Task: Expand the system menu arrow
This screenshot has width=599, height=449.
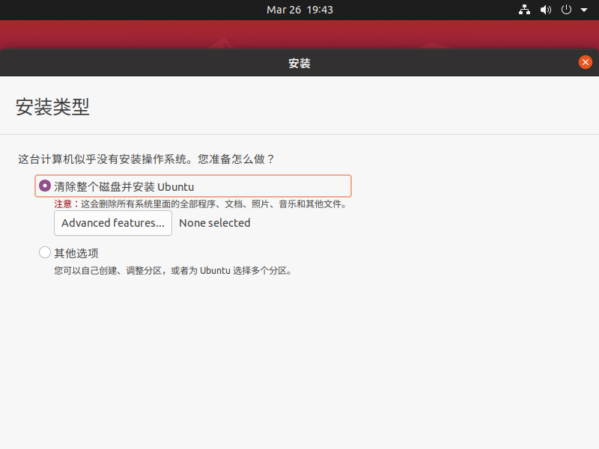Action: click(584, 10)
